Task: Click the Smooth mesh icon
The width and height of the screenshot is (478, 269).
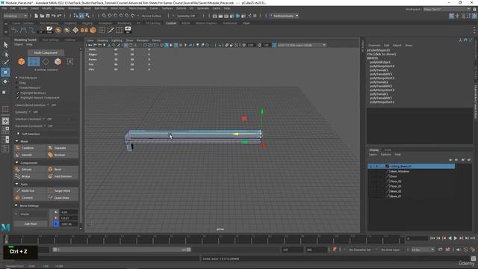Action: (18, 155)
